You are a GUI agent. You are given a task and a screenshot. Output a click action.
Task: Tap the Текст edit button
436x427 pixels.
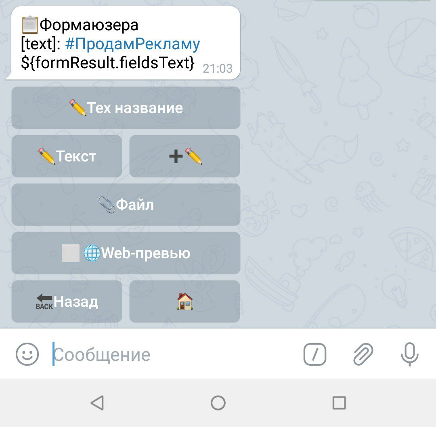pyautogui.click(x=67, y=156)
